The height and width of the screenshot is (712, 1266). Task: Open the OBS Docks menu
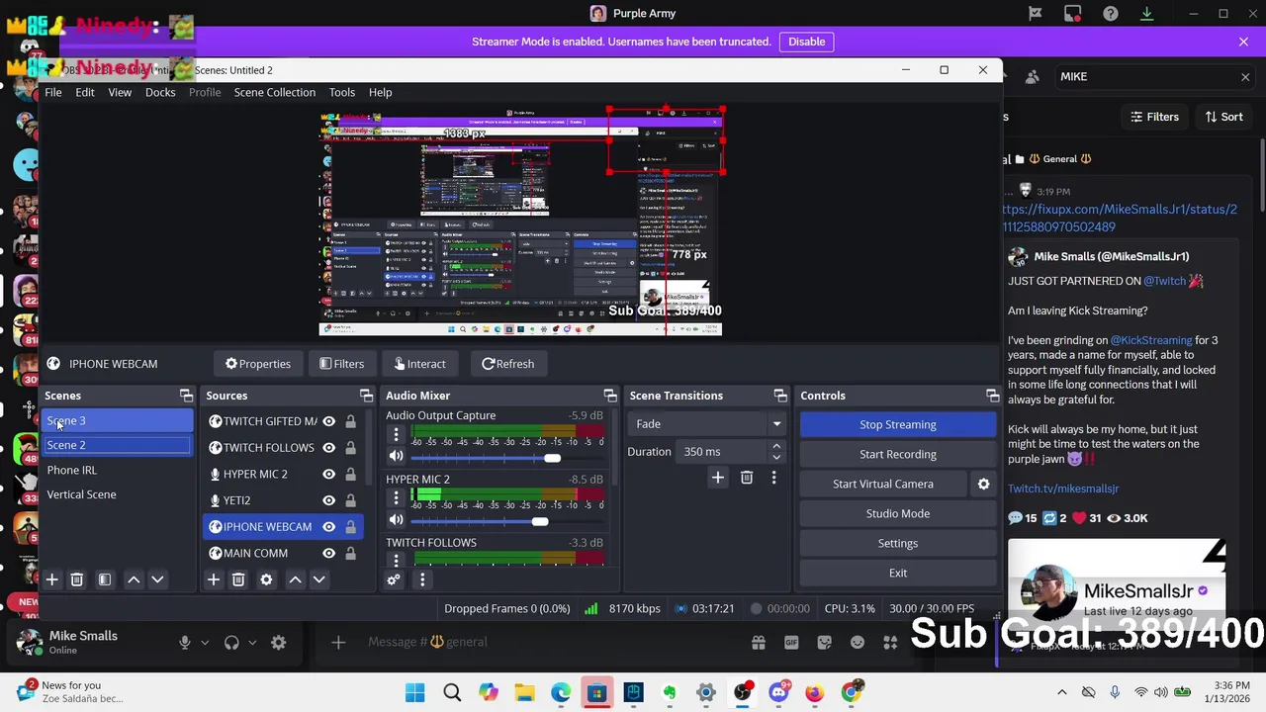160,92
